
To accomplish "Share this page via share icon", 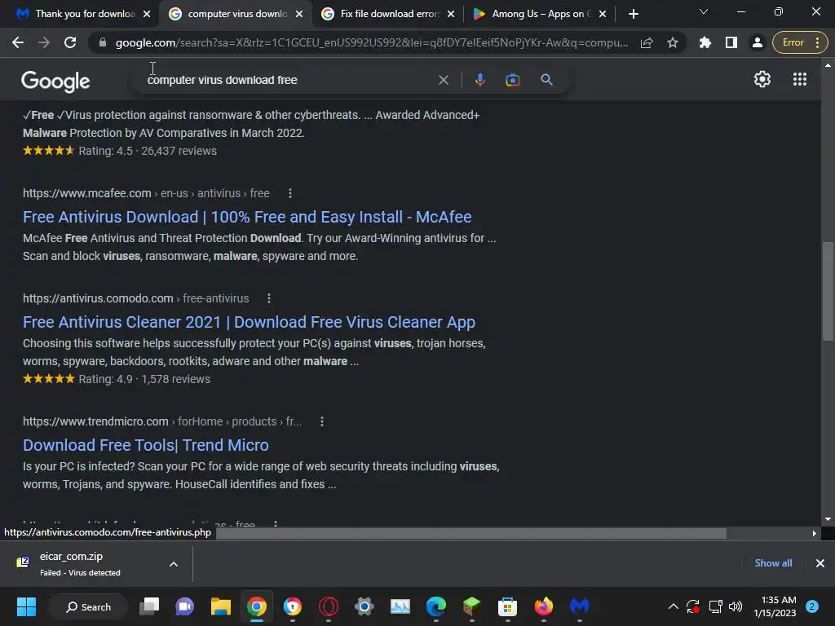I will [x=647, y=42].
